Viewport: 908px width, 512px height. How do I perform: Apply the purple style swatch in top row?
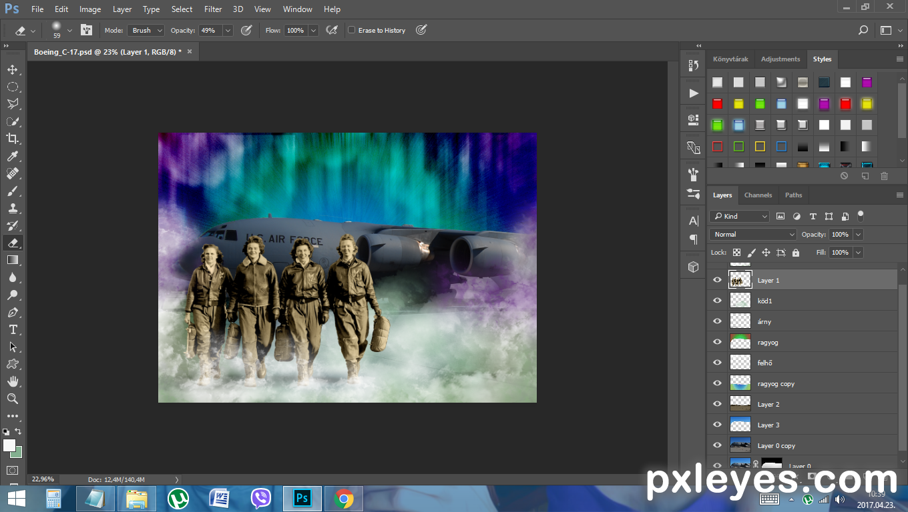[x=867, y=83]
